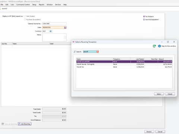Open the Edit menu
Image resolution: width=179 pixels, height=134 pixels.
(7, 4)
